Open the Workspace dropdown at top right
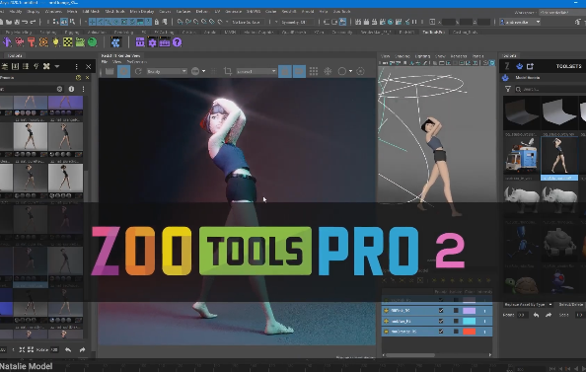Image resolution: width=586 pixels, height=372 pixels. [x=562, y=12]
